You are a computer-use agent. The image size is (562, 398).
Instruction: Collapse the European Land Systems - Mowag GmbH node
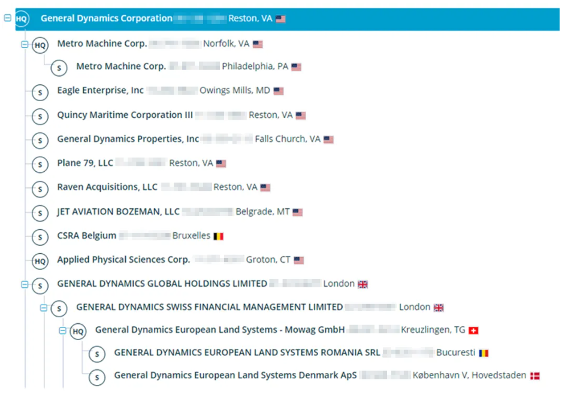click(62, 331)
